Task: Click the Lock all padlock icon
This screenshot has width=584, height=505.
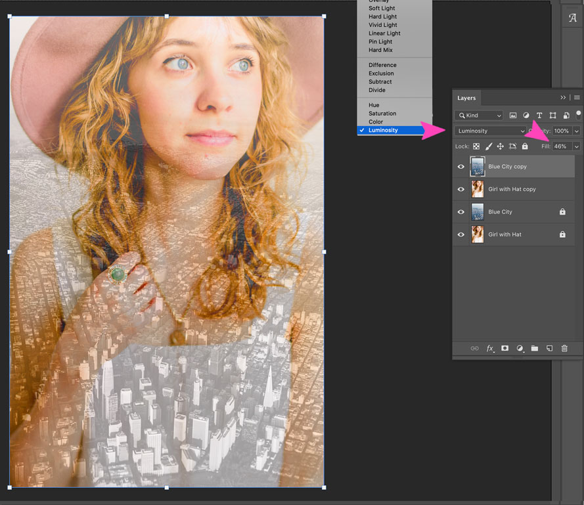Action: (x=524, y=146)
